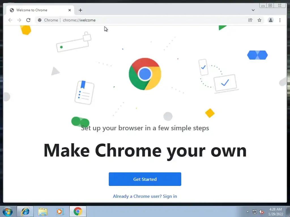Click the muted volume tray icon

pyautogui.click(x=261, y=212)
